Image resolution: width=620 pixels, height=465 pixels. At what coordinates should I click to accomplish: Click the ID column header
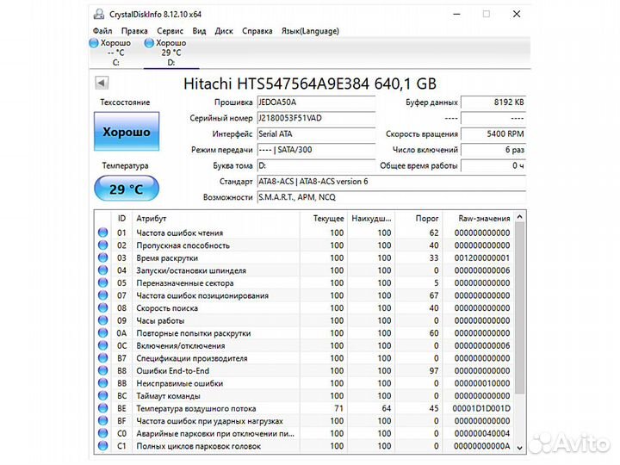click(x=121, y=218)
